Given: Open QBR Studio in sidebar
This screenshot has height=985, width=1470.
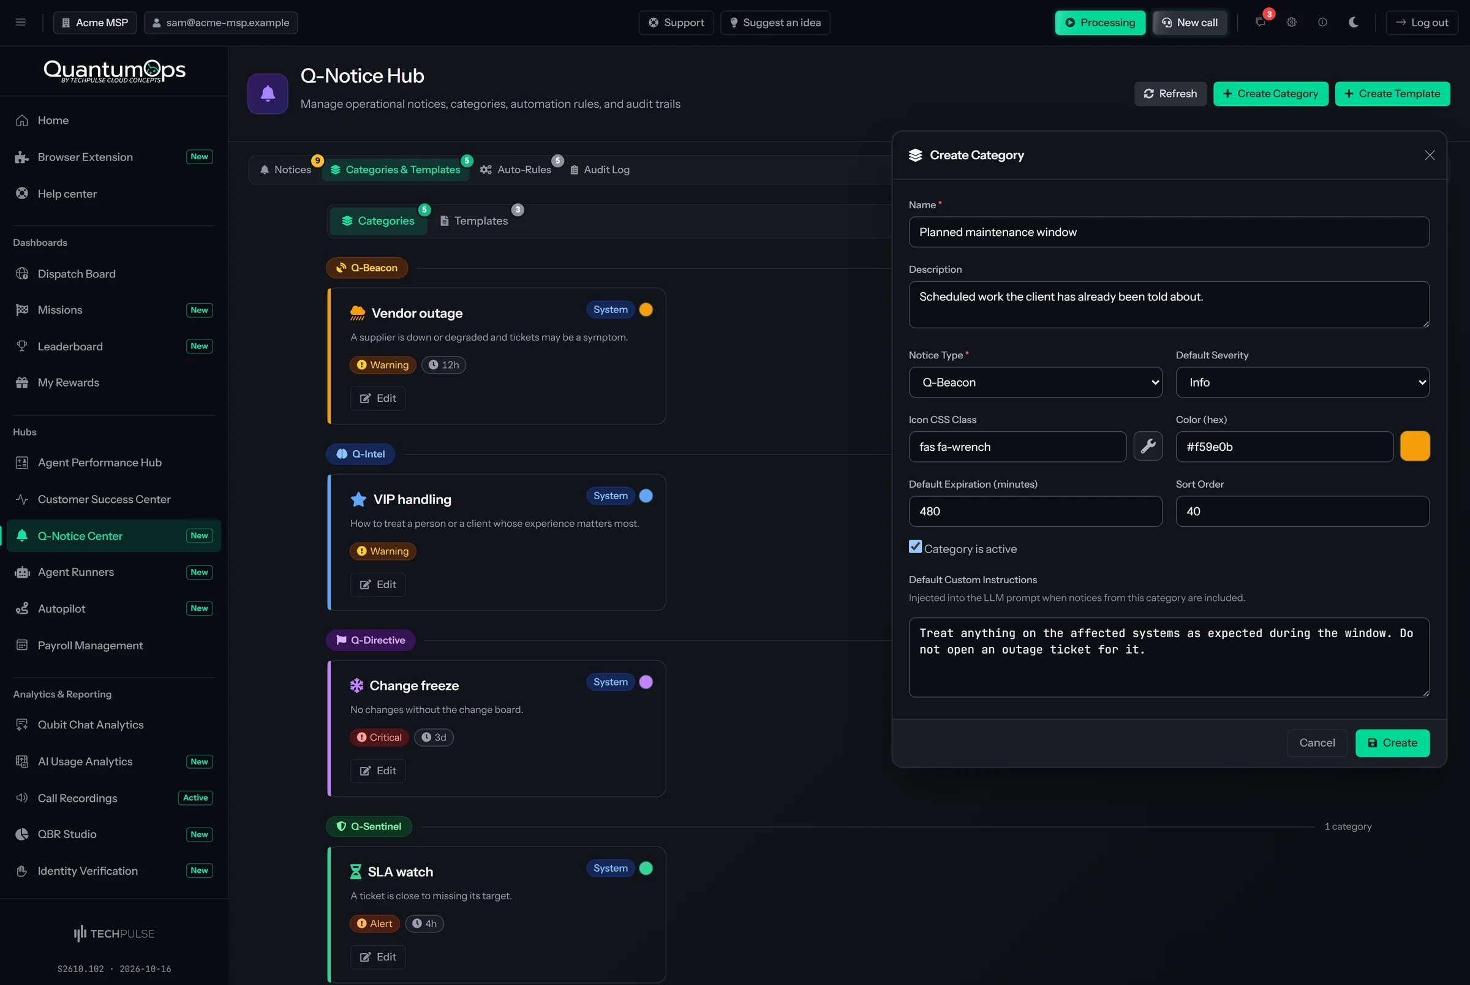Looking at the screenshot, I should [x=114, y=834].
